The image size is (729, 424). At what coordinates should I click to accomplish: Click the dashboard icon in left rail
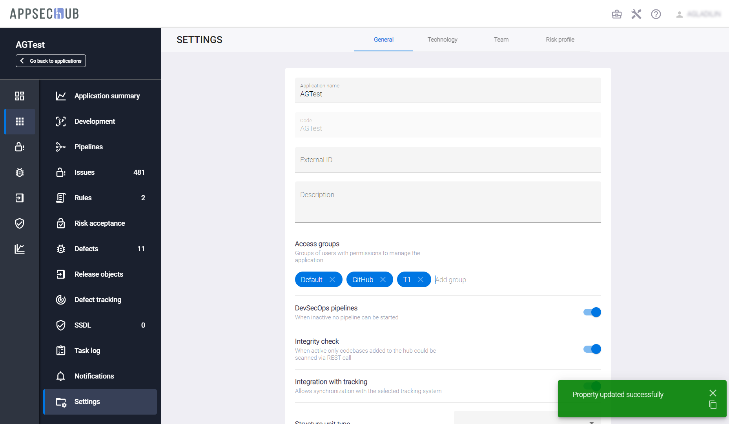20,96
